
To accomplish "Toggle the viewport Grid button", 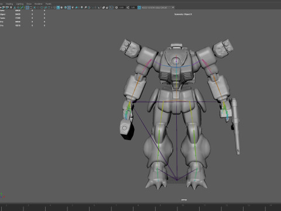I will pyautogui.click(x=28, y=8).
